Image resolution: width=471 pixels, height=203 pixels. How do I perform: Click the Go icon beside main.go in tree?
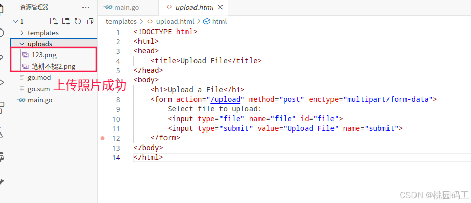(x=22, y=100)
